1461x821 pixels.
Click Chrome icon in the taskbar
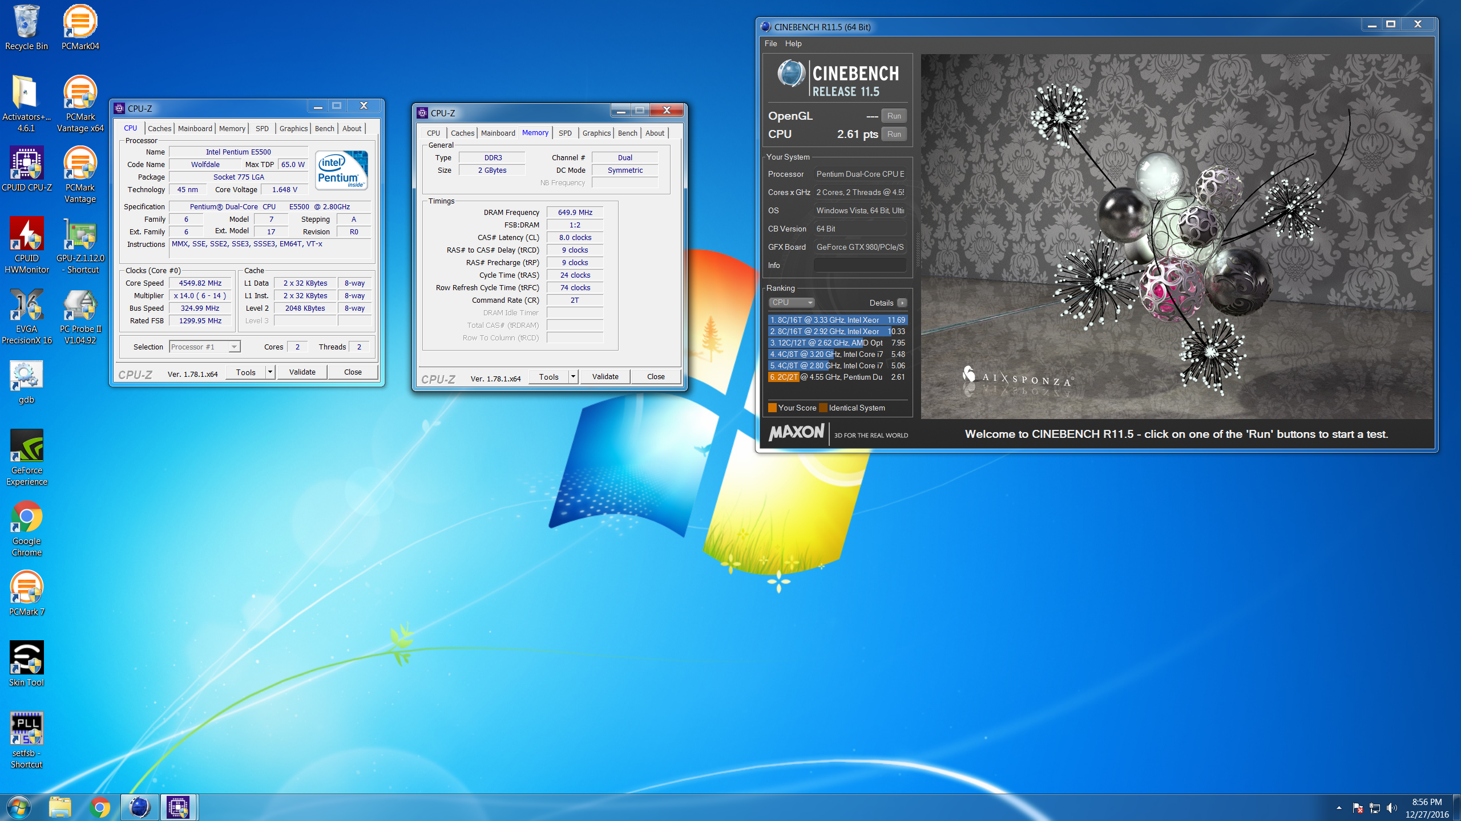coord(100,807)
